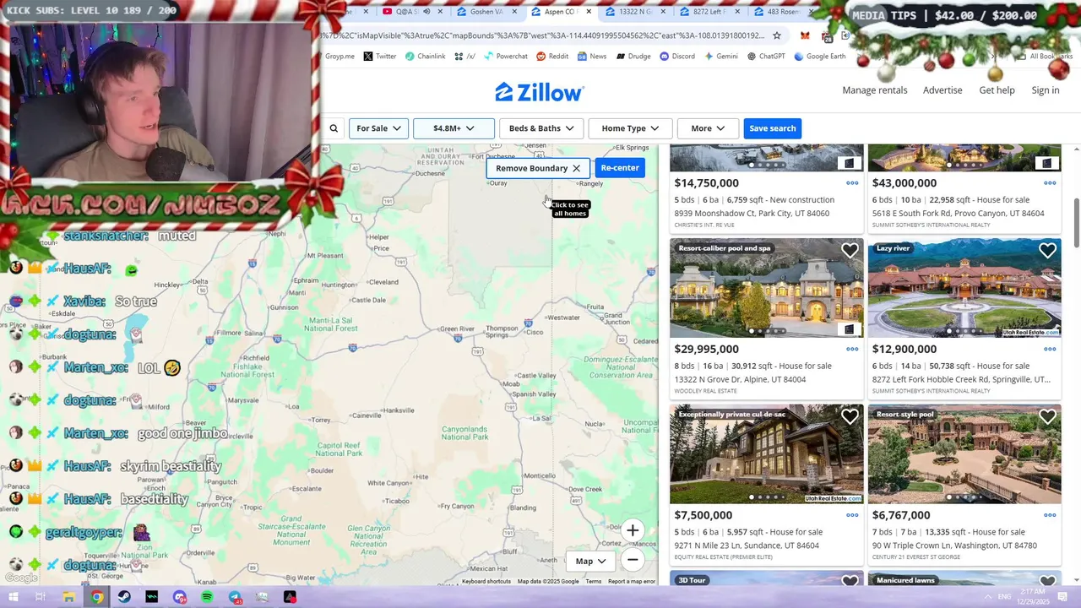Screen dimensions: 1081x608
Task: Open the Google Earth bookmark
Action: [x=819, y=57]
